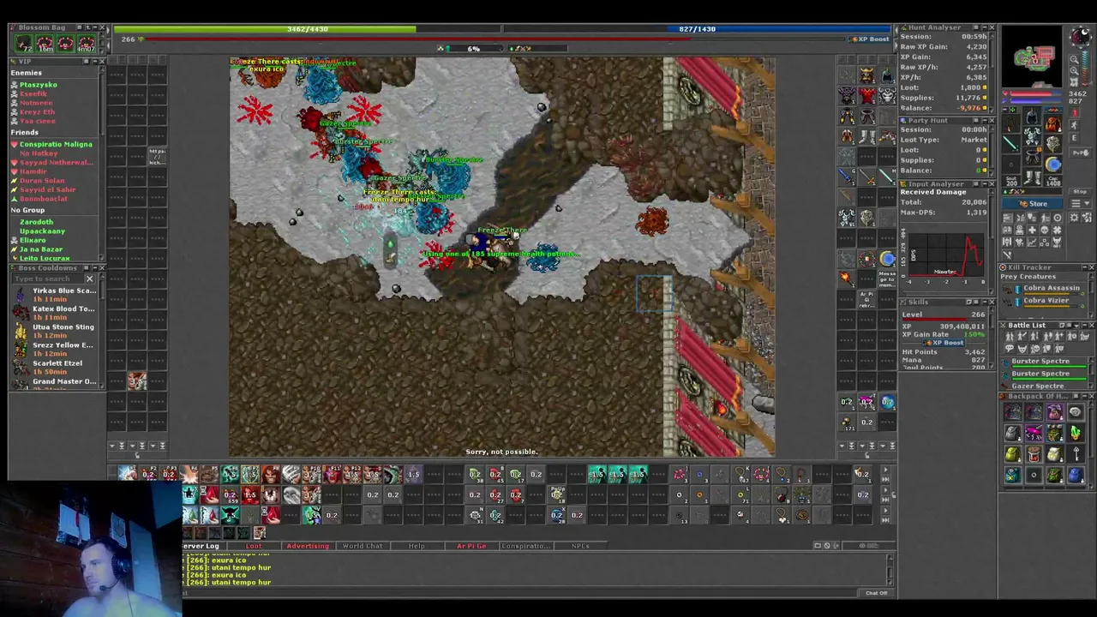The height and width of the screenshot is (617, 1097).
Task: Go up one level in Blossom Bag
Action: pos(88,27)
